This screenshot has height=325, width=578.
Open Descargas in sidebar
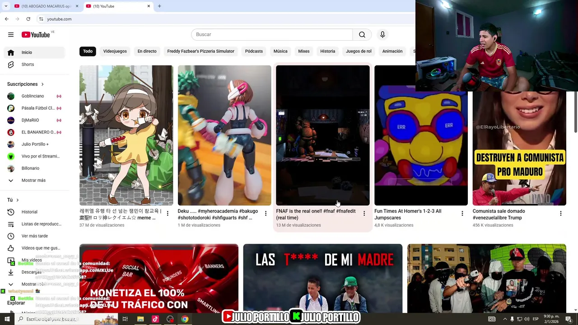click(34, 272)
